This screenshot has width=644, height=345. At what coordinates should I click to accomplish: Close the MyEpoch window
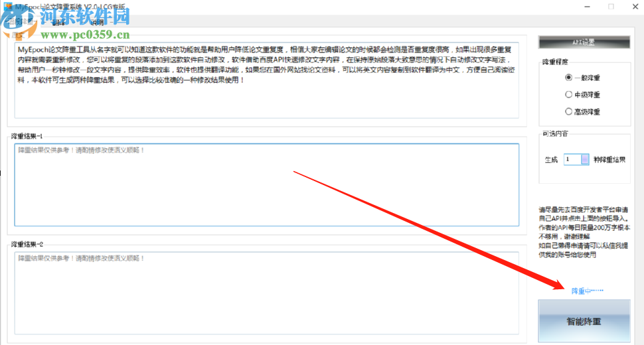635,7
